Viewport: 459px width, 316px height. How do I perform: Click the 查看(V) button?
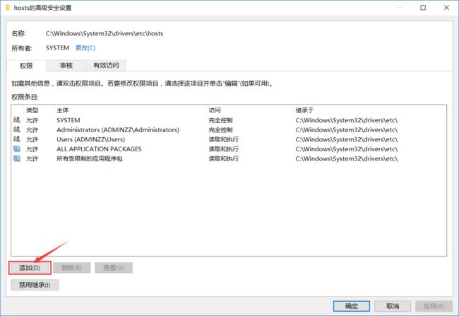114,268
